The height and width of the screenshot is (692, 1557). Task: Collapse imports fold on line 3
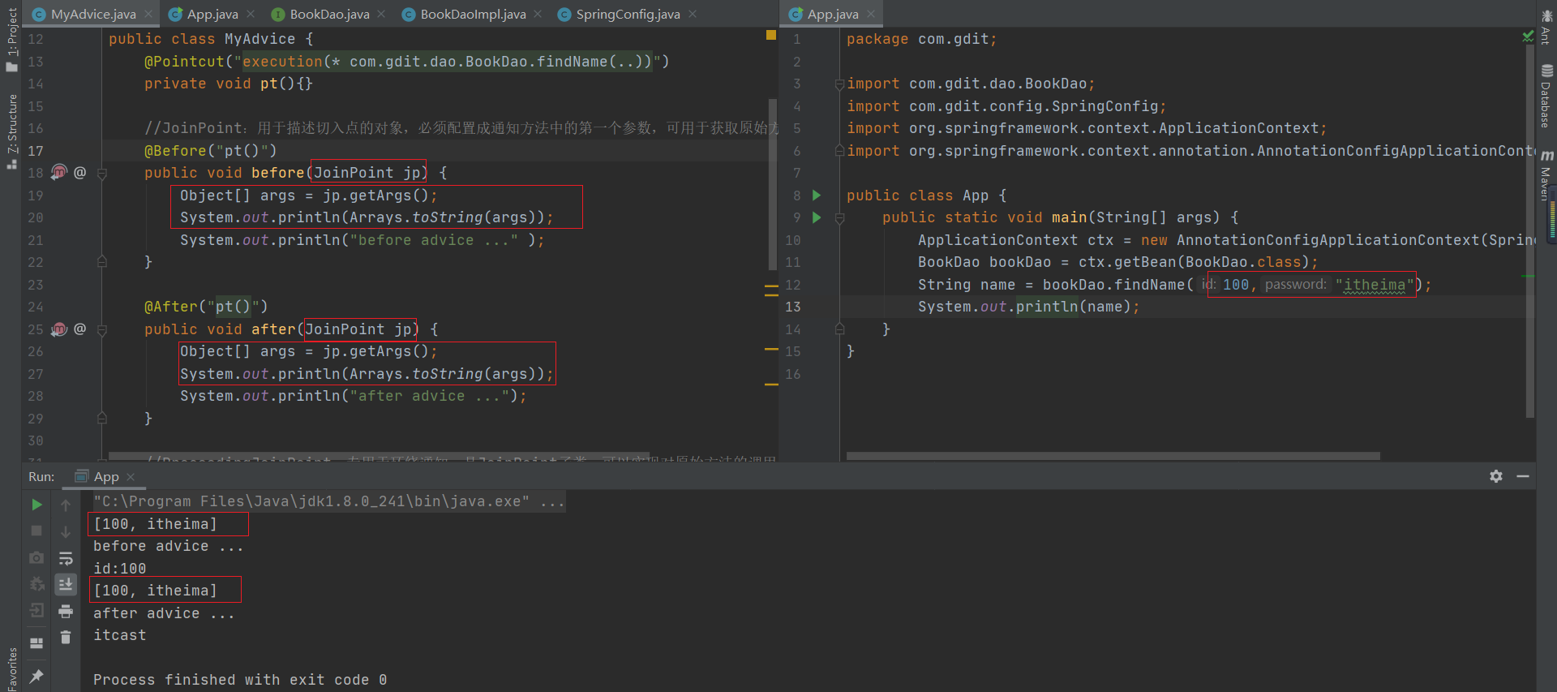click(840, 84)
